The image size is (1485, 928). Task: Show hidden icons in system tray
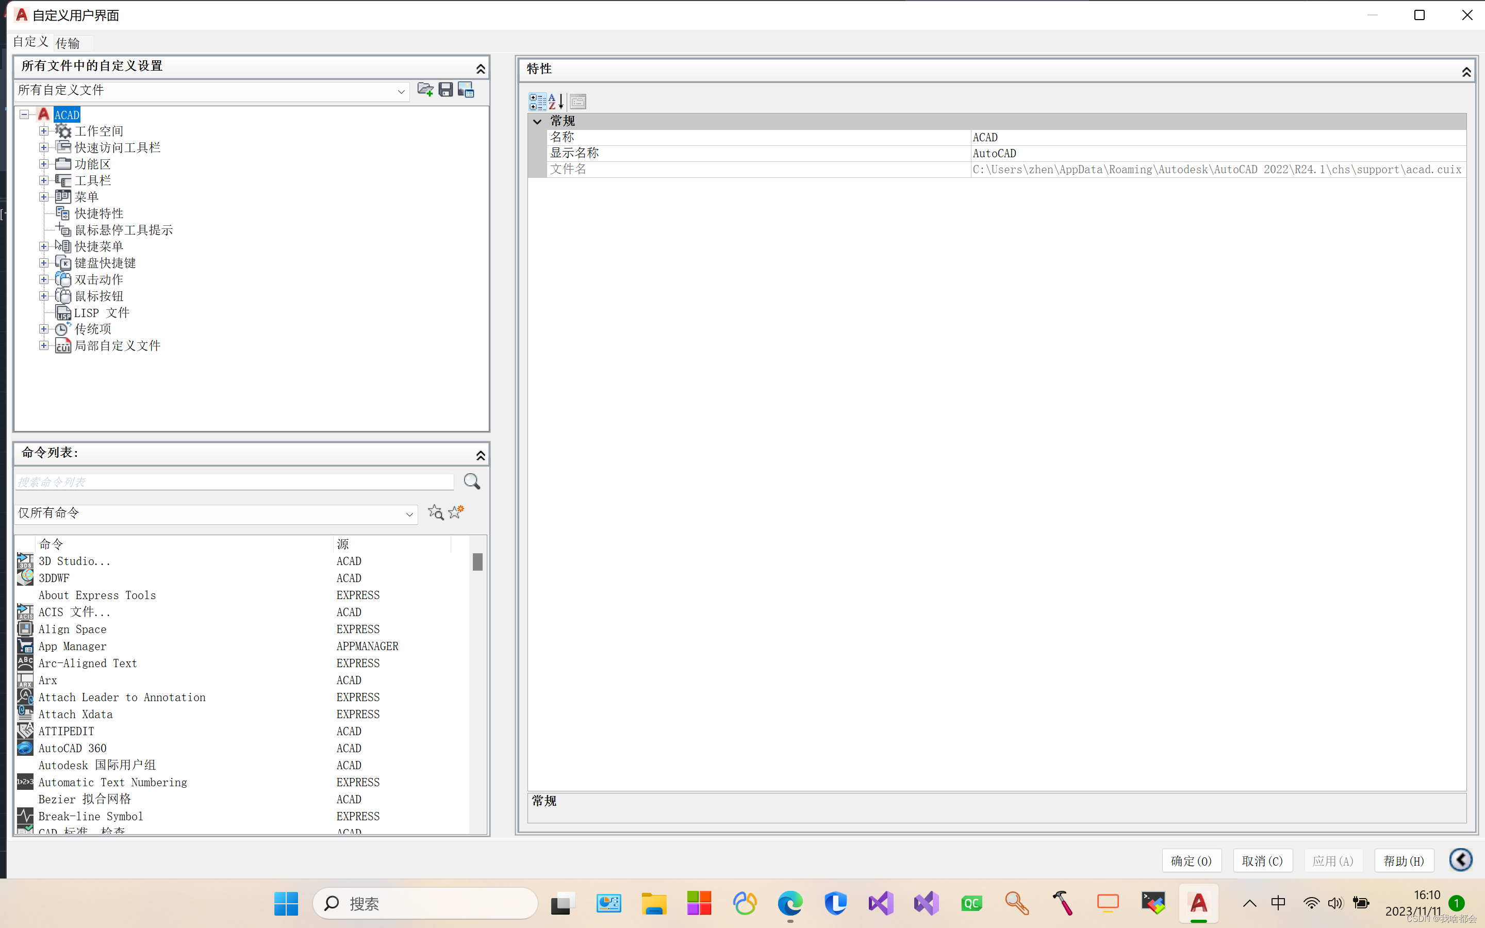tap(1249, 903)
